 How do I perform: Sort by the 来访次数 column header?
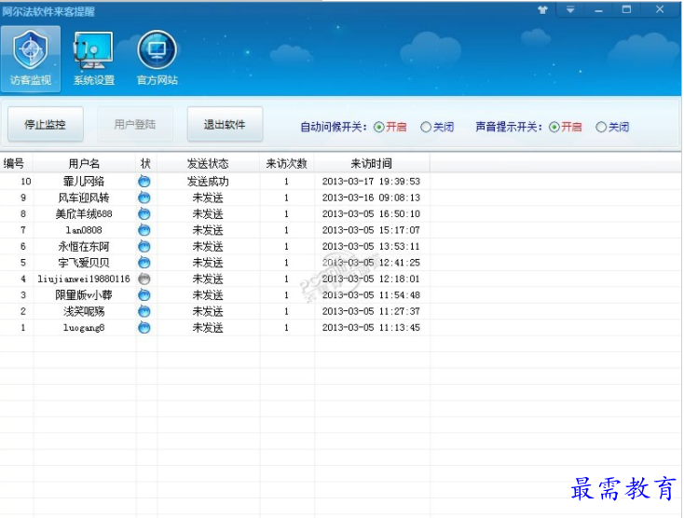(x=287, y=164)
